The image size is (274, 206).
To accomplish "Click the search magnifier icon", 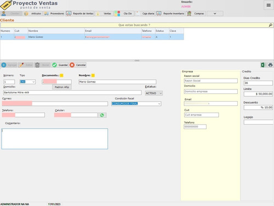I will [270, 25].
